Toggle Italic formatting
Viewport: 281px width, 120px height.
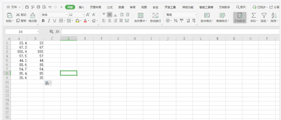click(x=49, y=21)
